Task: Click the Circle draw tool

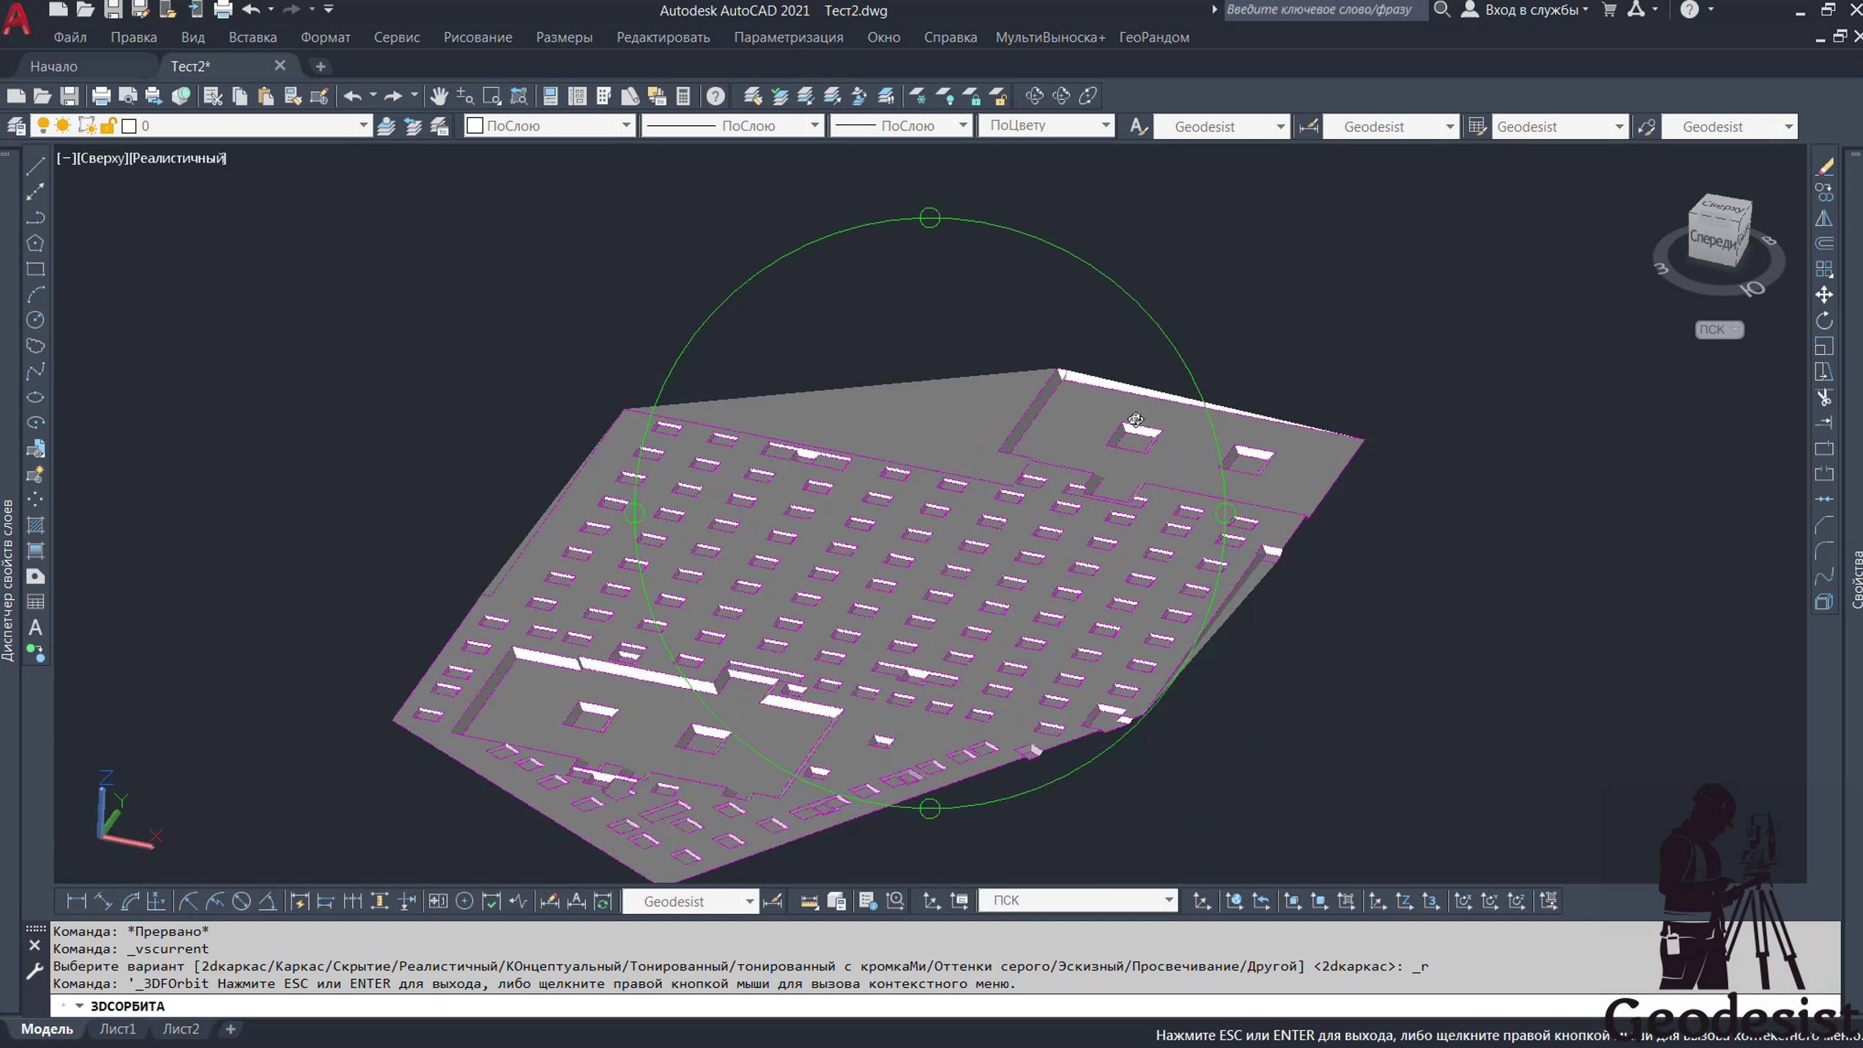Action: 35,320
